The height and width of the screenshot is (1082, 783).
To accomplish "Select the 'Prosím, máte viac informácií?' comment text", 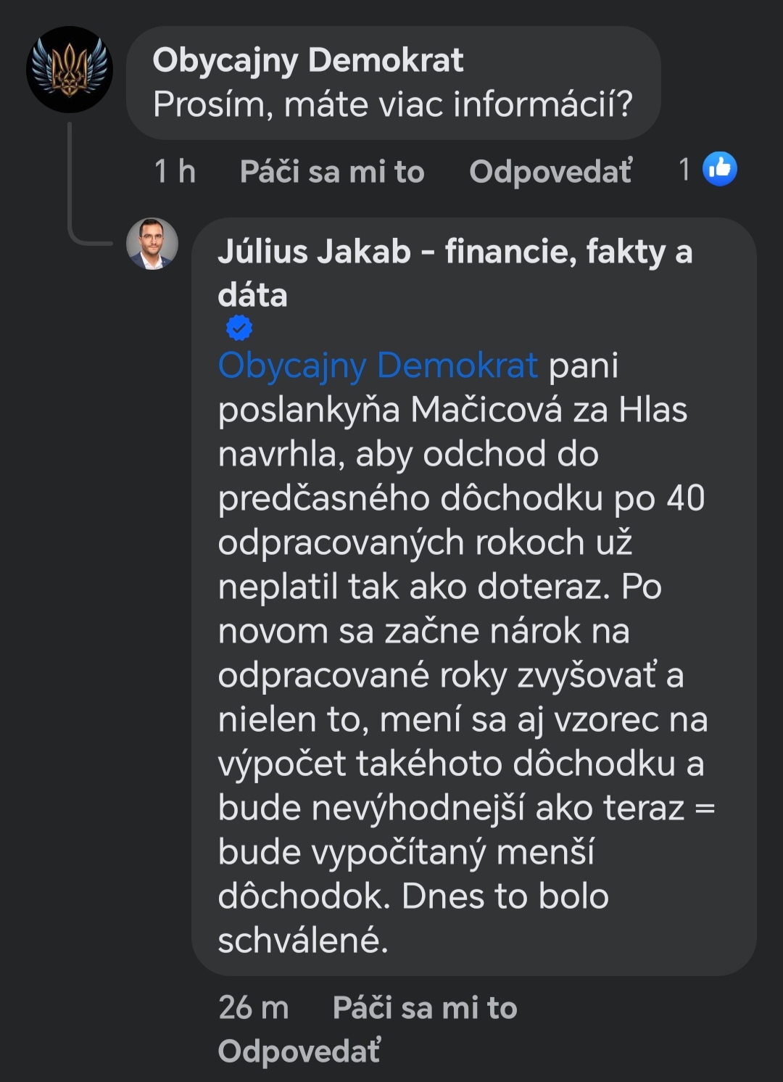I will [x=393, y=104].
